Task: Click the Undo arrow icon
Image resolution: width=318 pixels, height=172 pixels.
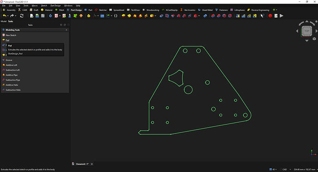Action: pyautogui.click(x=5, y=16)
